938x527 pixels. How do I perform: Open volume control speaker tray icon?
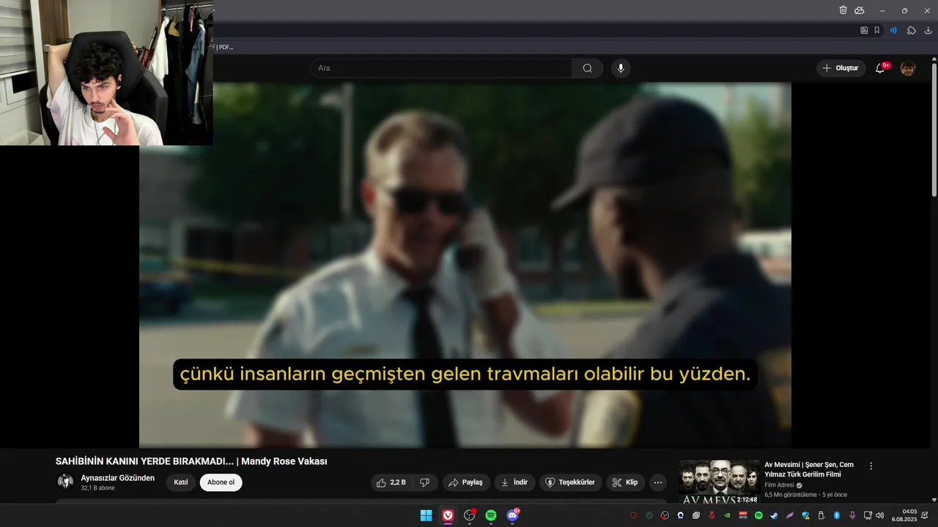[x=879, y=515]
